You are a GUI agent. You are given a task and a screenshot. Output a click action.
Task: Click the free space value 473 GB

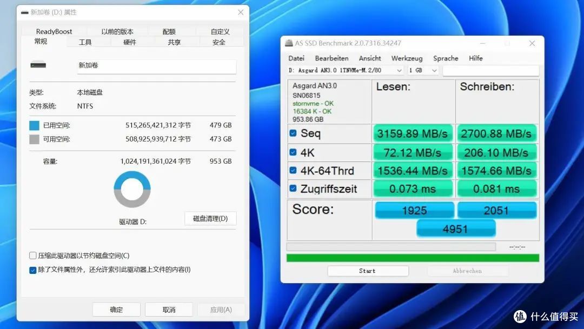pos(221,139)
